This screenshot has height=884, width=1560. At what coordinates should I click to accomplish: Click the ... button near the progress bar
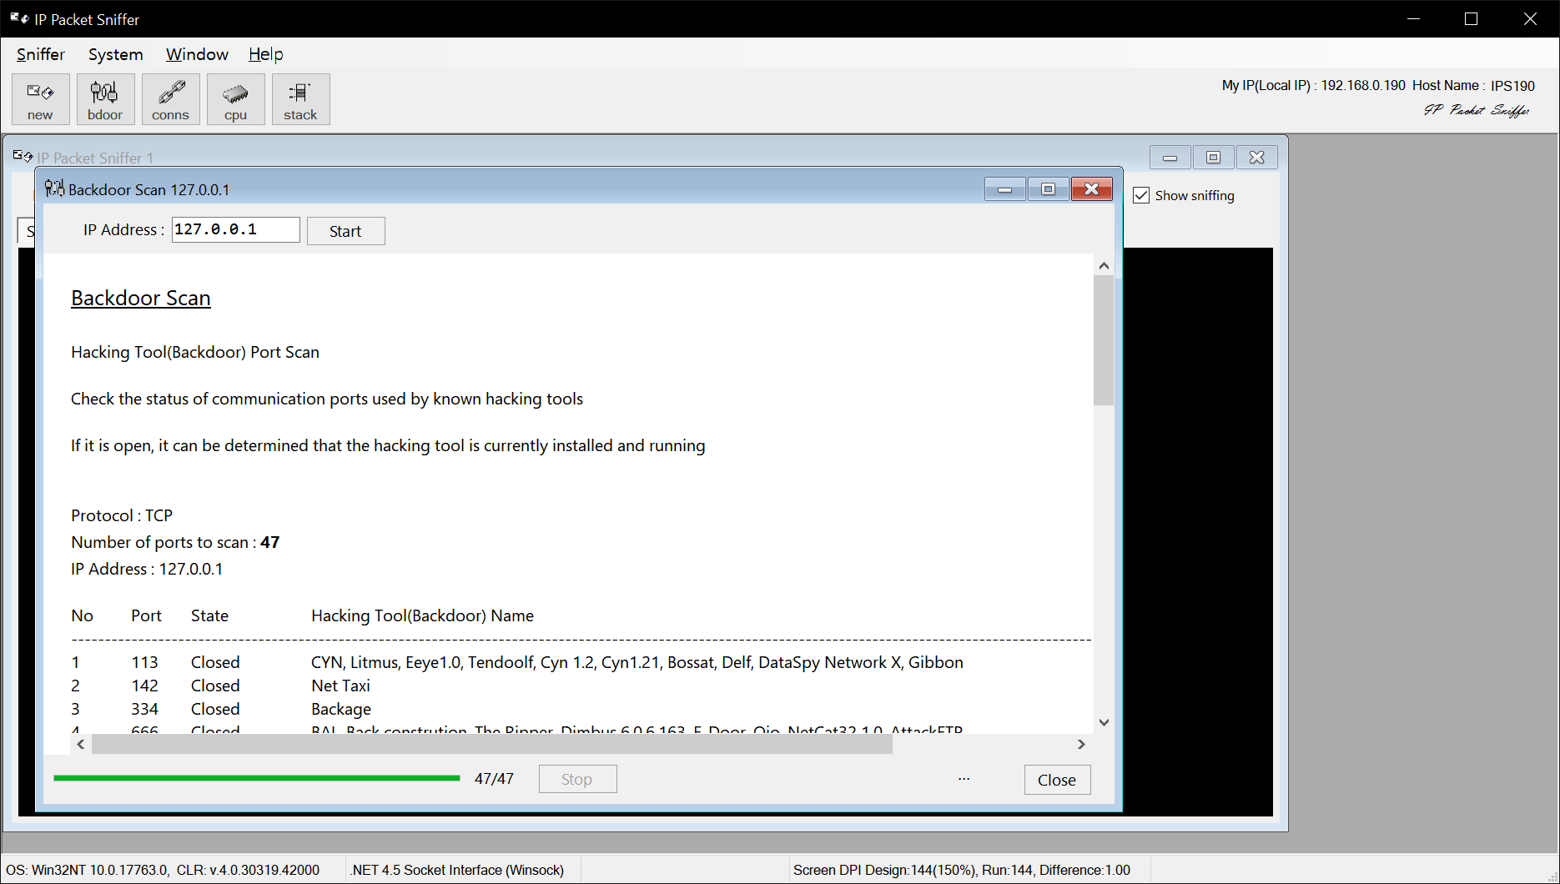964,778
